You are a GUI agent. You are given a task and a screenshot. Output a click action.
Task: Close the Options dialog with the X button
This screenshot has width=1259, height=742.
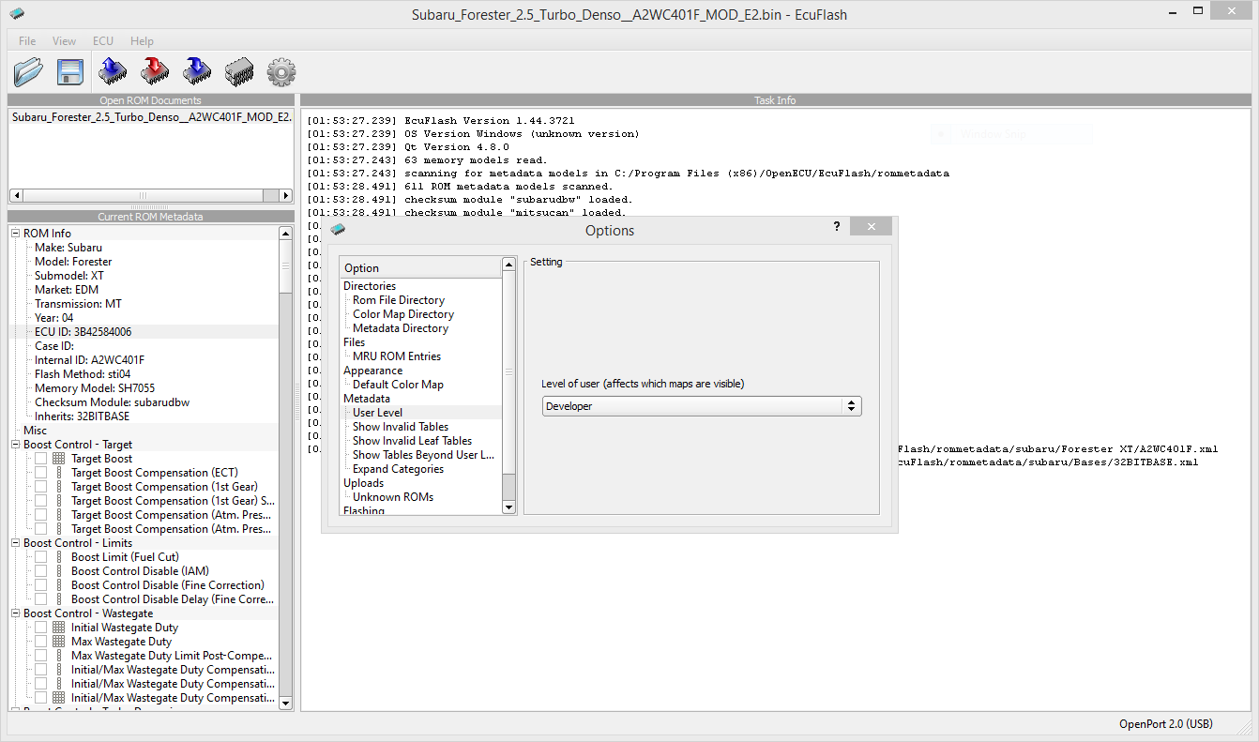click(x=872, y=227)
